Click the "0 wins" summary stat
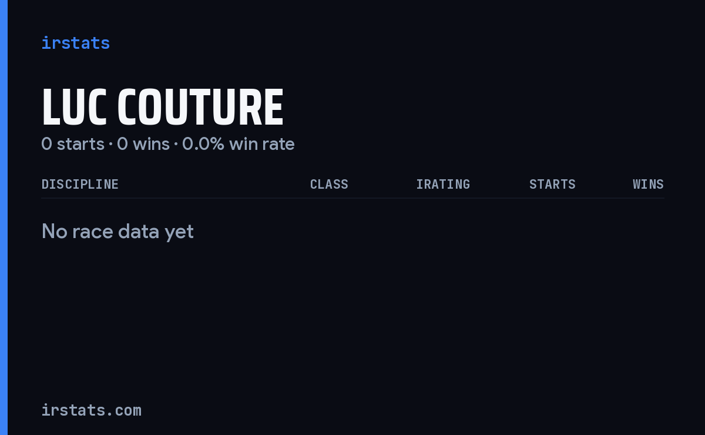The height and width of the screenshot is (435, 705). [143, 144]
